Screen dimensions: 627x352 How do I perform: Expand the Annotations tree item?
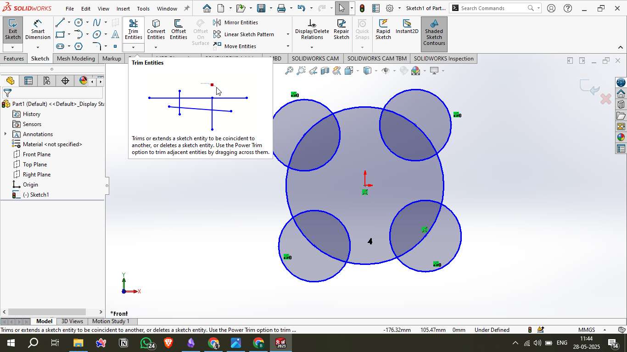[x=6, y=134]
